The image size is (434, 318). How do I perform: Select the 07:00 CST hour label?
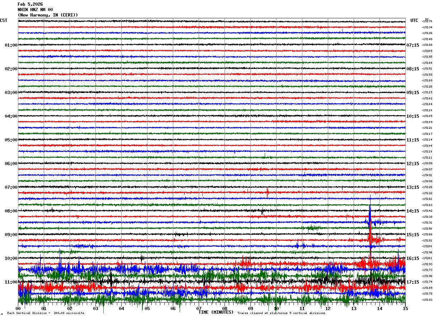pyautogui.click(x=11, y=187)
